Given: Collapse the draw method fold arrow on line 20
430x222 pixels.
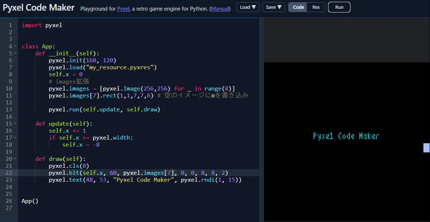Looking at the screenshot, I should pos(15,159).
